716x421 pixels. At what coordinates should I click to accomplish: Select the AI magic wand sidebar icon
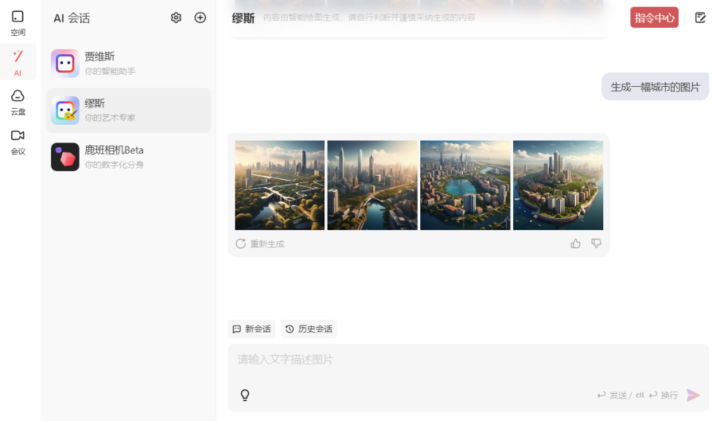pyautogui.click(x=18, y=62)
